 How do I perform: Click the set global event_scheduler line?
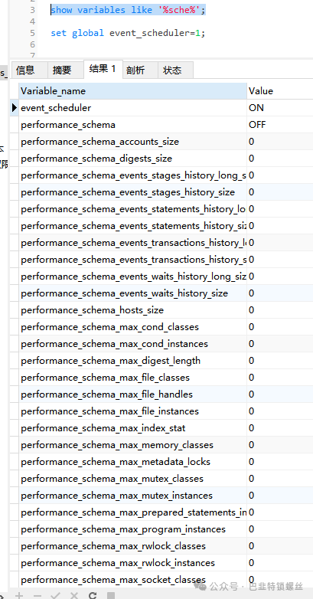128,33
